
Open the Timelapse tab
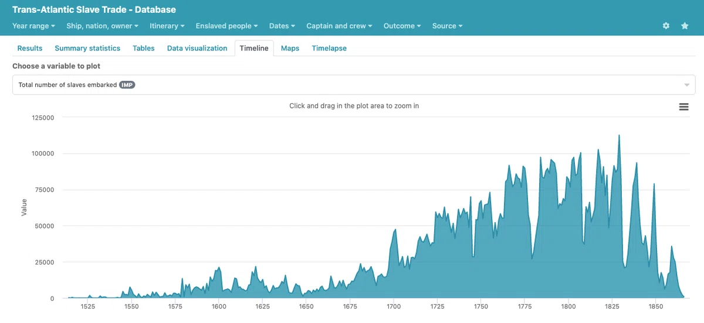(329, 48)
